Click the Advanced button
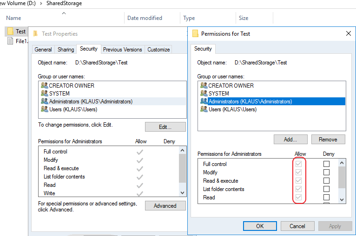Viewport: 356px width, 236px height. click(x=165, y=206)
